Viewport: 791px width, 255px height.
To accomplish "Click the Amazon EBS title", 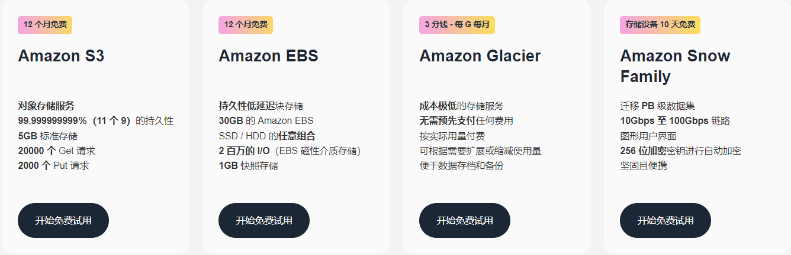I will click(268, 56).
